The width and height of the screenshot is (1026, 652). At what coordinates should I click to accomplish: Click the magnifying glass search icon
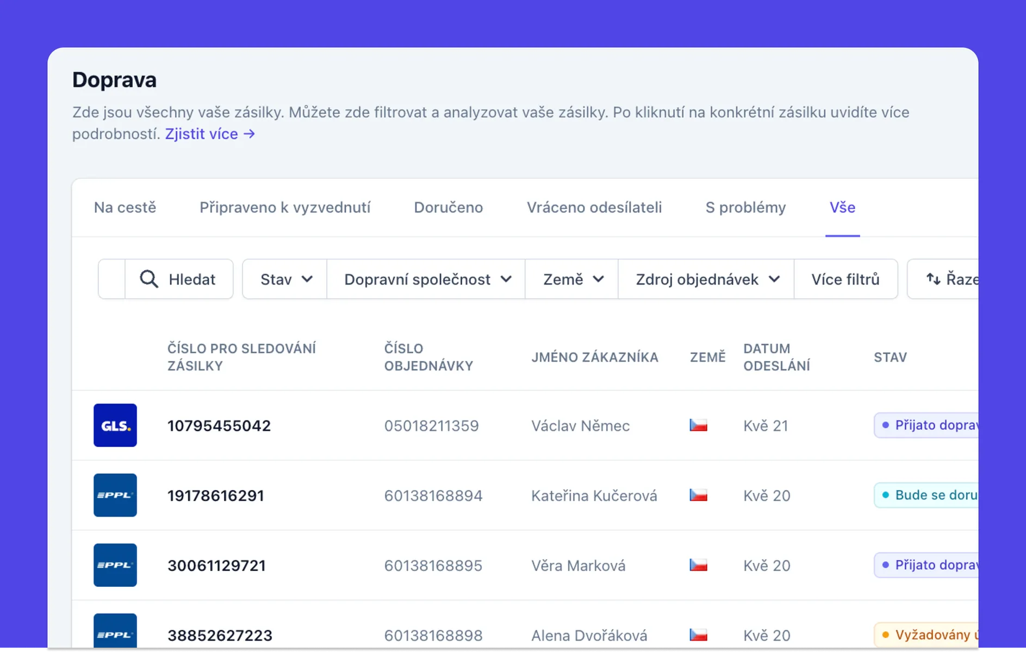(x=148, y=279)
